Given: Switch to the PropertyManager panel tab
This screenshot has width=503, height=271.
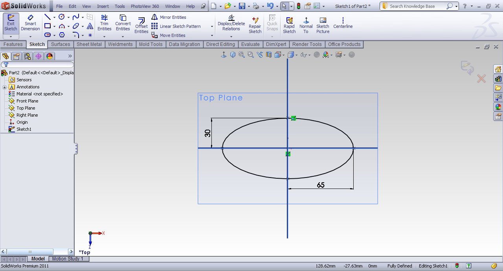Looking at the screenshot, I should click(x=17, y=56).
